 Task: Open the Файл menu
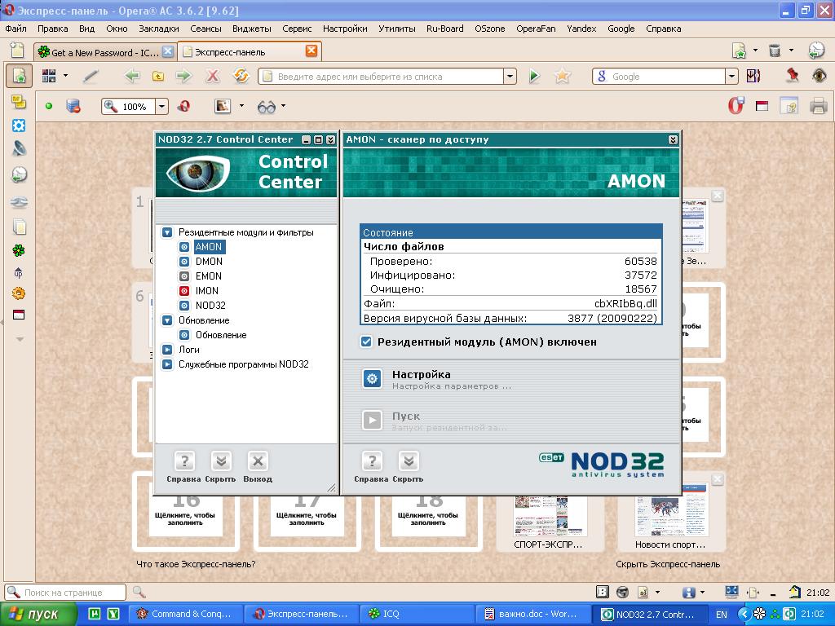(x=16, y=29)
